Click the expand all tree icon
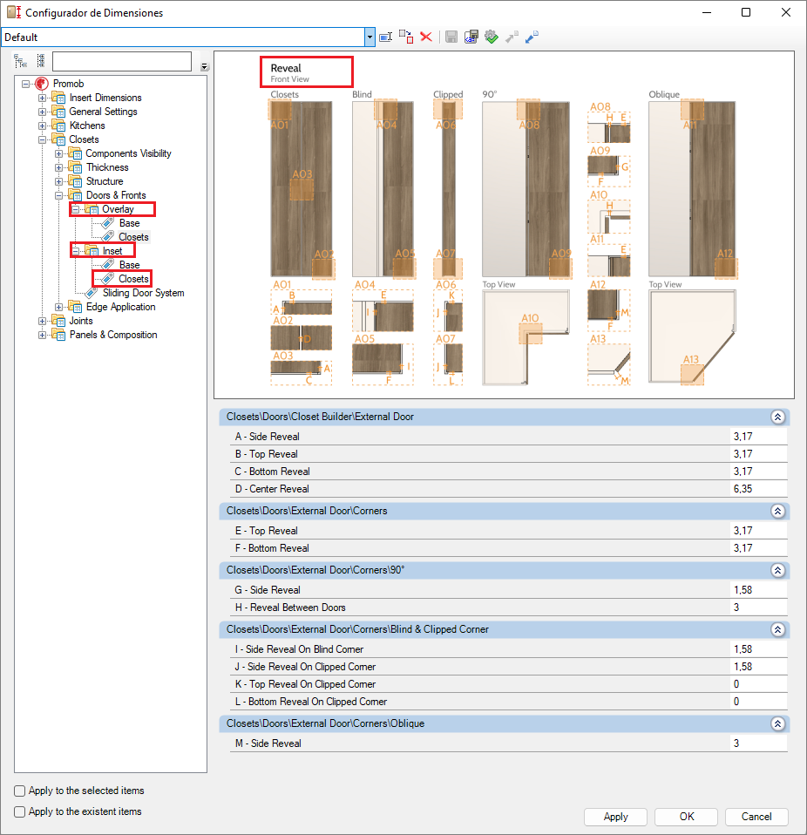The width and height of the screenshot is (807, 835). click(x=21, y=61)
